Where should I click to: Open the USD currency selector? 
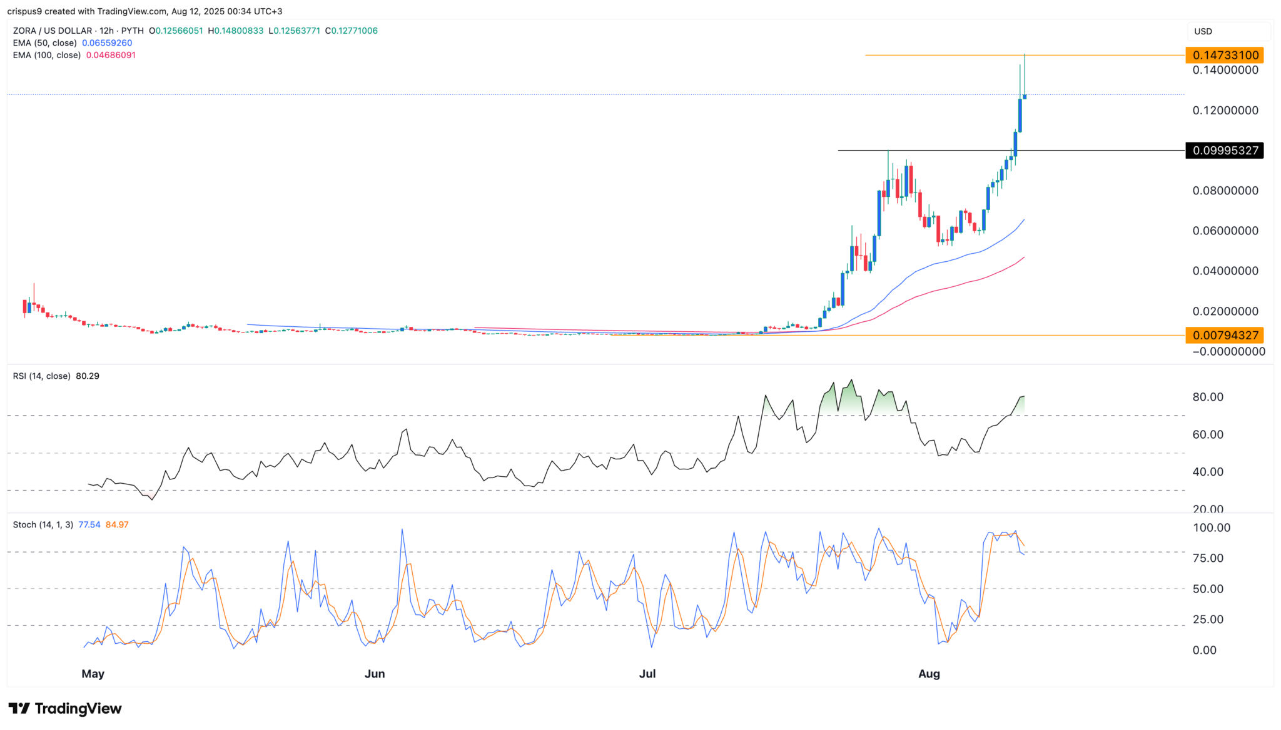tap(1203, 31)
